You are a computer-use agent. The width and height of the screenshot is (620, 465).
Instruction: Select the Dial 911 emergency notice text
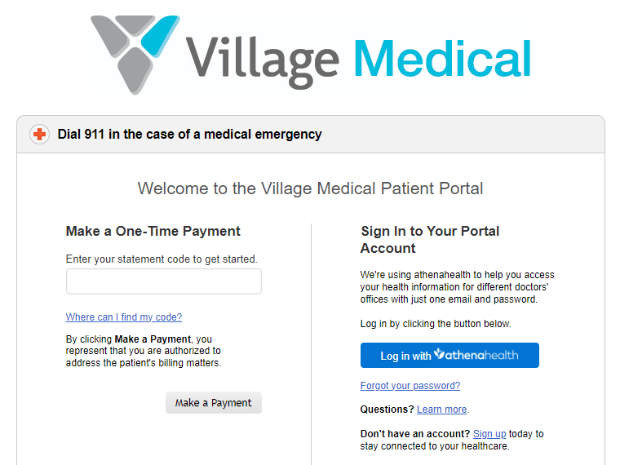click(x=189, y=135)
